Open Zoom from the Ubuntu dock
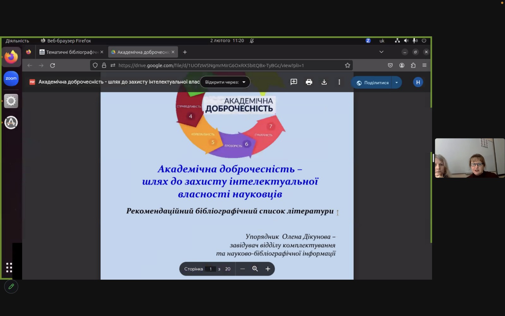505x316 pixels. click(x=11, y=78)
